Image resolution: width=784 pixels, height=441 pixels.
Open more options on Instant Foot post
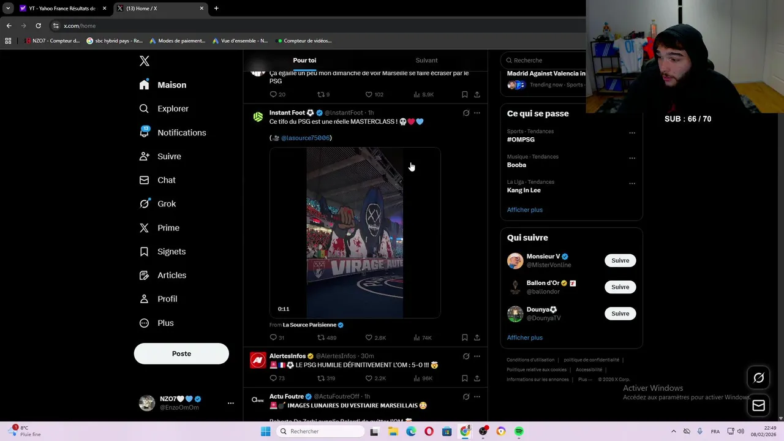click(x=477, y=113)
